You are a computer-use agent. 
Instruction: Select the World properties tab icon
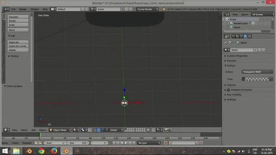point(245,36)
